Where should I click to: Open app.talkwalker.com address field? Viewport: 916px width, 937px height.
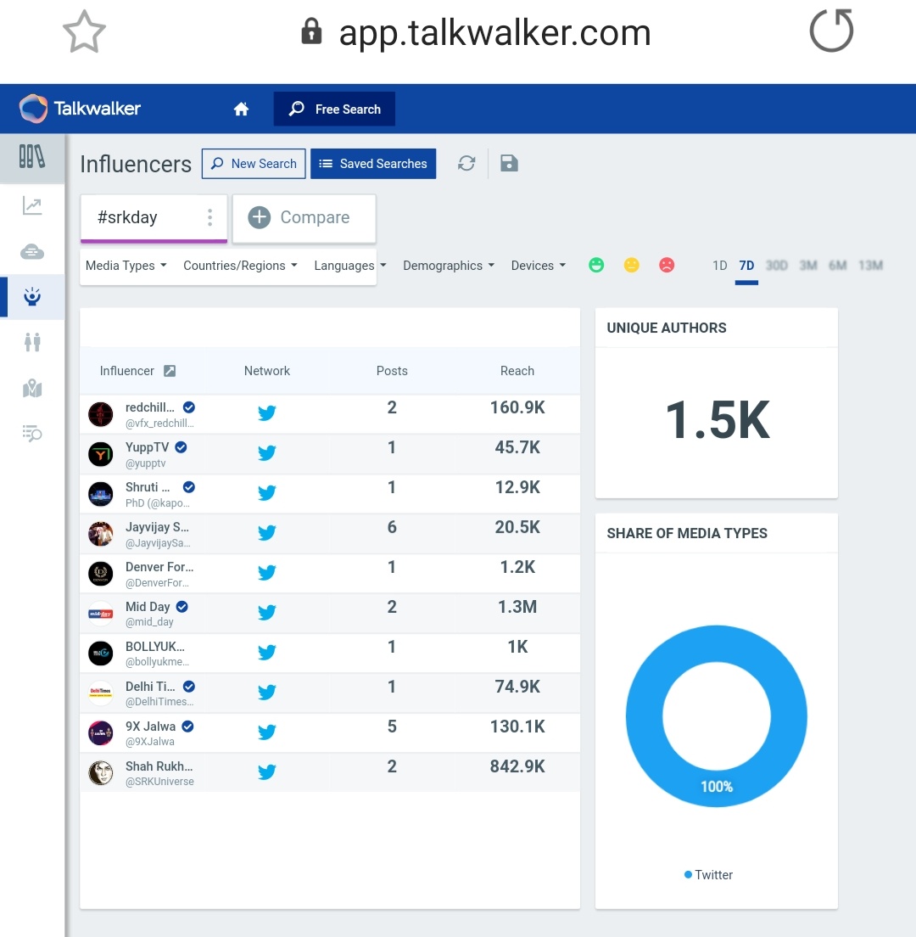click(494, 33)
